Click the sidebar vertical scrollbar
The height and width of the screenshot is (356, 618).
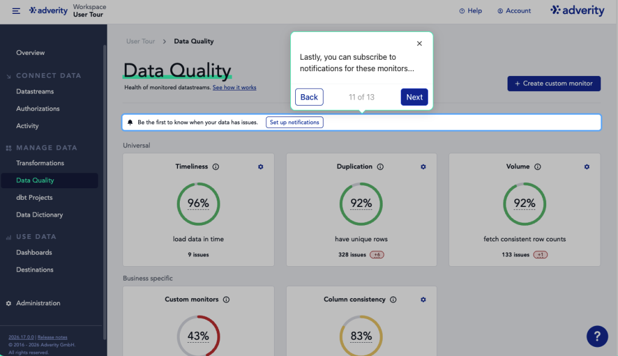104,192
